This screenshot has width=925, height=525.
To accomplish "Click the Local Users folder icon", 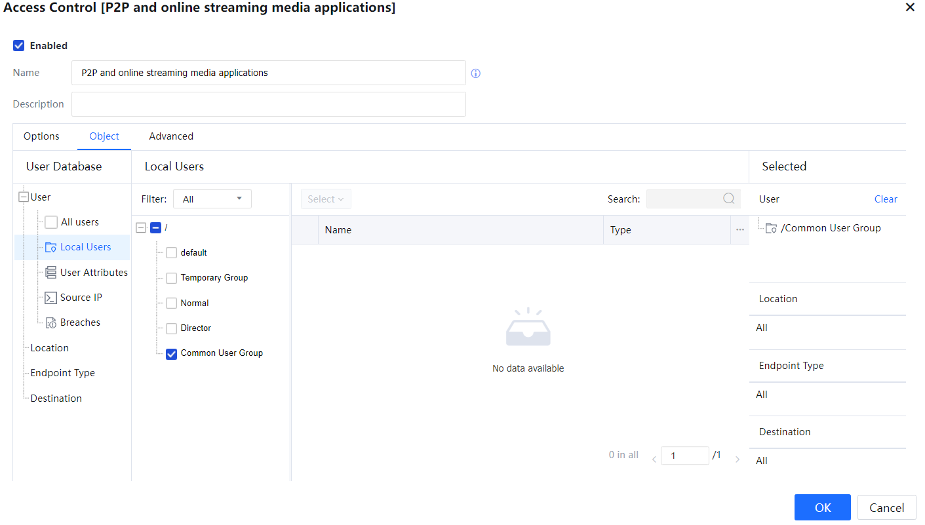I will 50,247.
